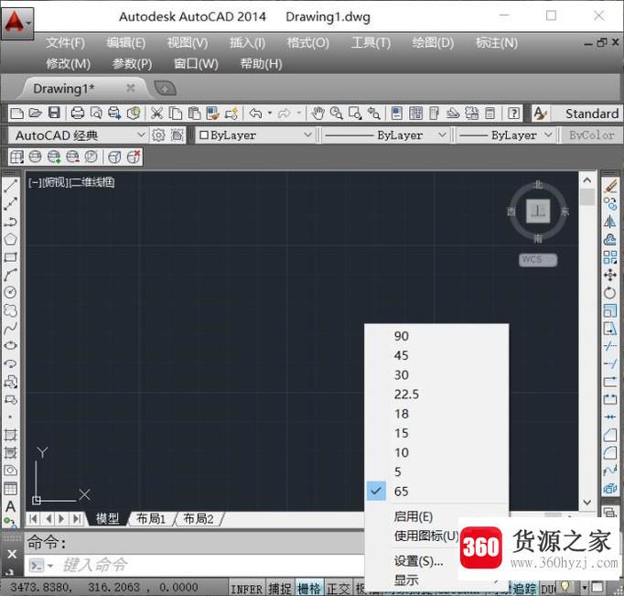Open the ByLayer lineweight dropdown

(x=506, y=135)
